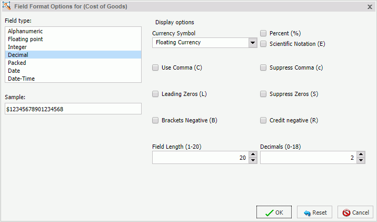Toggle Scientific Notation (E) checkbox
This screenshot has width=377, height=222.
(263, 44)
